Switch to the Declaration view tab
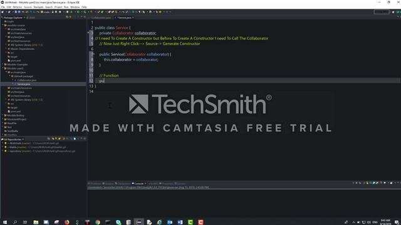The height and width of the screenshot is (225, 401). point(123,184)
